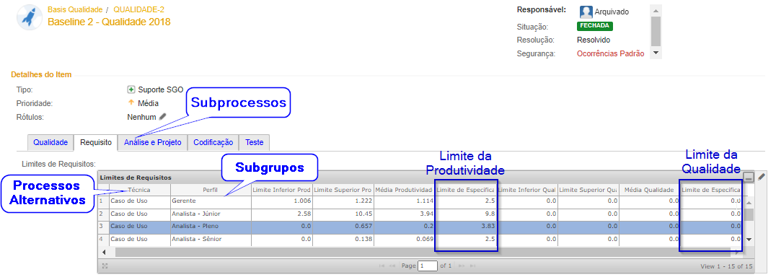Image resolution: width=776 pixels, height=280 pixels.
Task: Select the Gerente row cell
Action: click(211, 201)
